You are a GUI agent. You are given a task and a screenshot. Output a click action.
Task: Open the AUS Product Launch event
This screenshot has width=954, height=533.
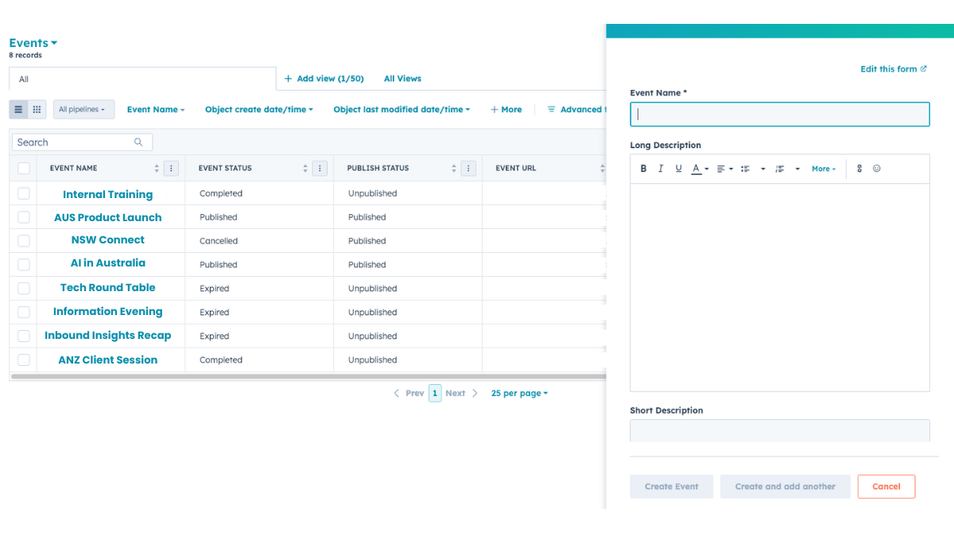[x=108, y=217]
